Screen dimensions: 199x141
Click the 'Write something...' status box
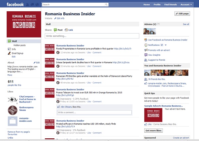point(92,36)
